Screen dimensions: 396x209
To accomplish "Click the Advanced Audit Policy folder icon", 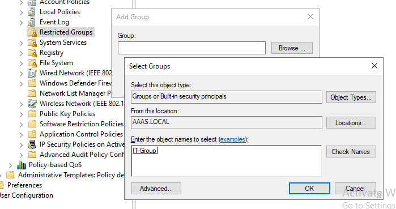I will click(x=32, y=155).
